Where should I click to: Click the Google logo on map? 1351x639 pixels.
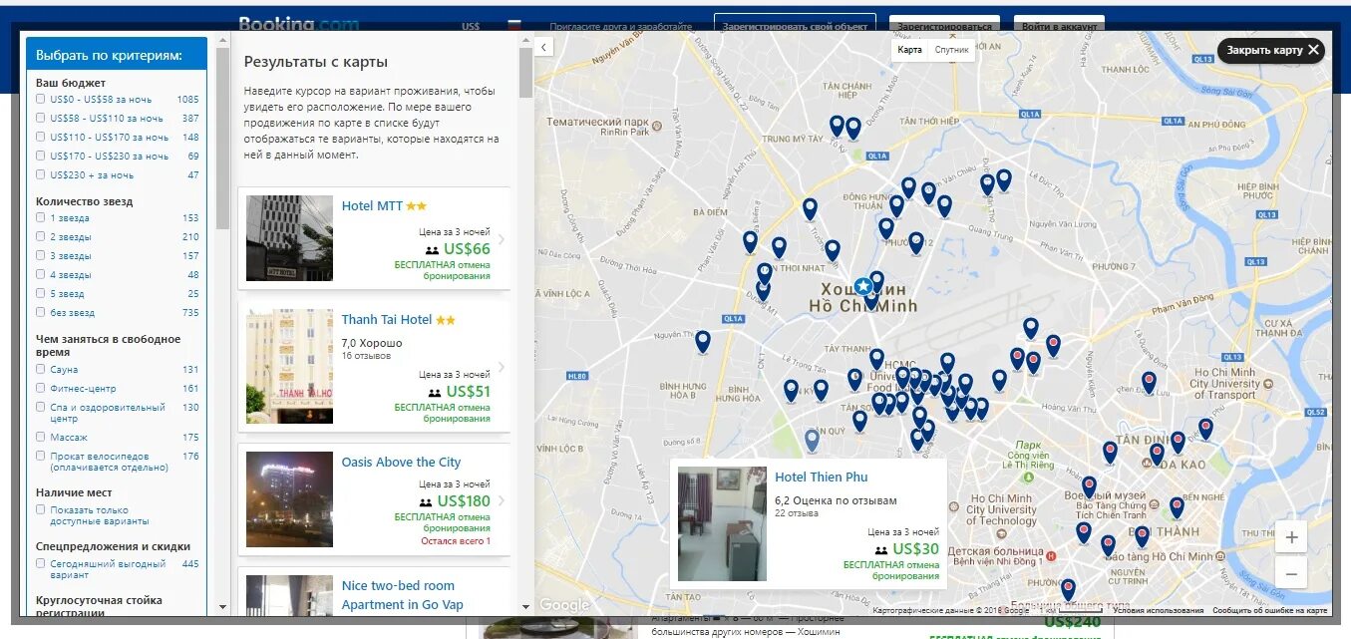[x=564, y=605]
